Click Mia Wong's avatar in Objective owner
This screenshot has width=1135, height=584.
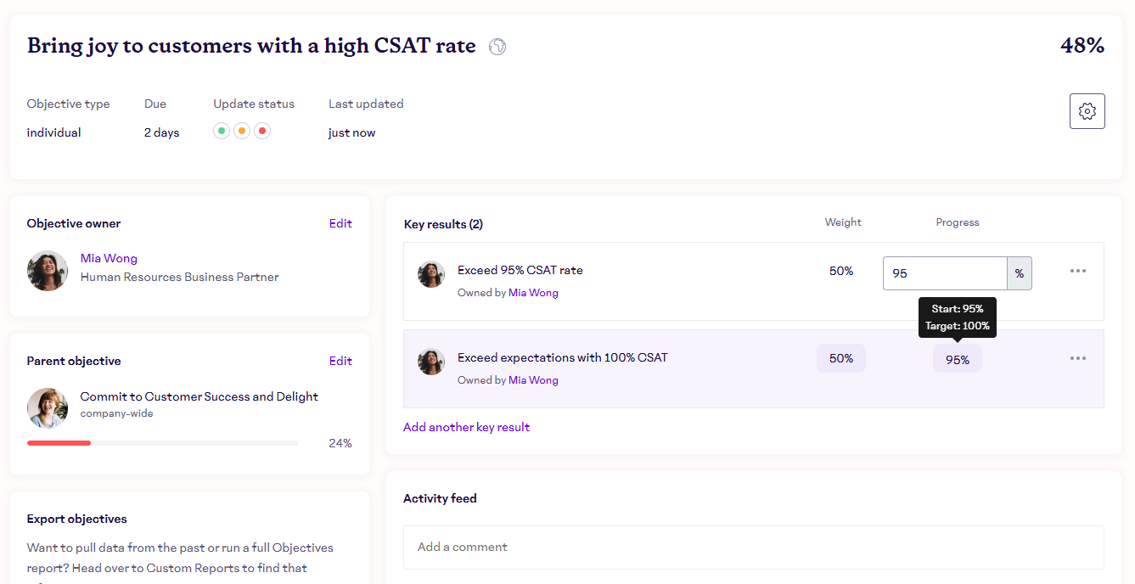click(48, 271)
